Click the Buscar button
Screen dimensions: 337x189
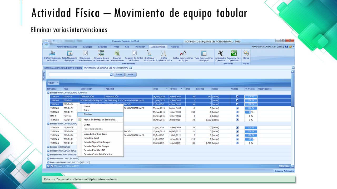coord(119,75)
